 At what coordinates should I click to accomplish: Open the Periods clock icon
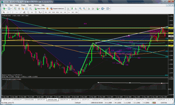[102, 9]
